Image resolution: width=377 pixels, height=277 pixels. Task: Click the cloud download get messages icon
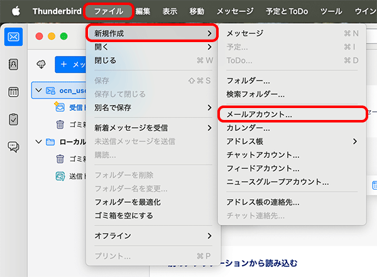click(42, 64)
